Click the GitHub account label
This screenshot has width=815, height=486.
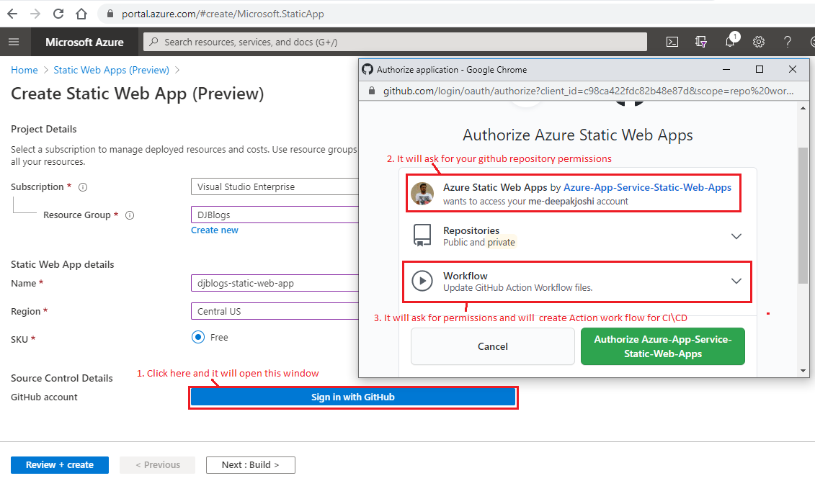(x=44, y=397)
